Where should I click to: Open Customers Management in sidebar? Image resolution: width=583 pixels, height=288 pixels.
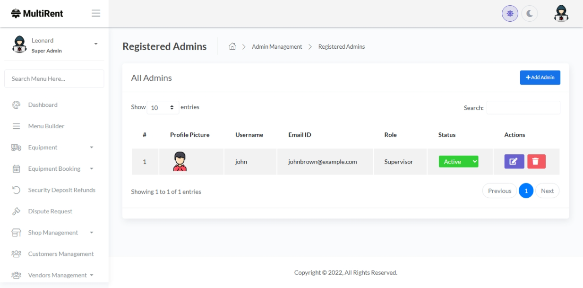tap(60, 254)
